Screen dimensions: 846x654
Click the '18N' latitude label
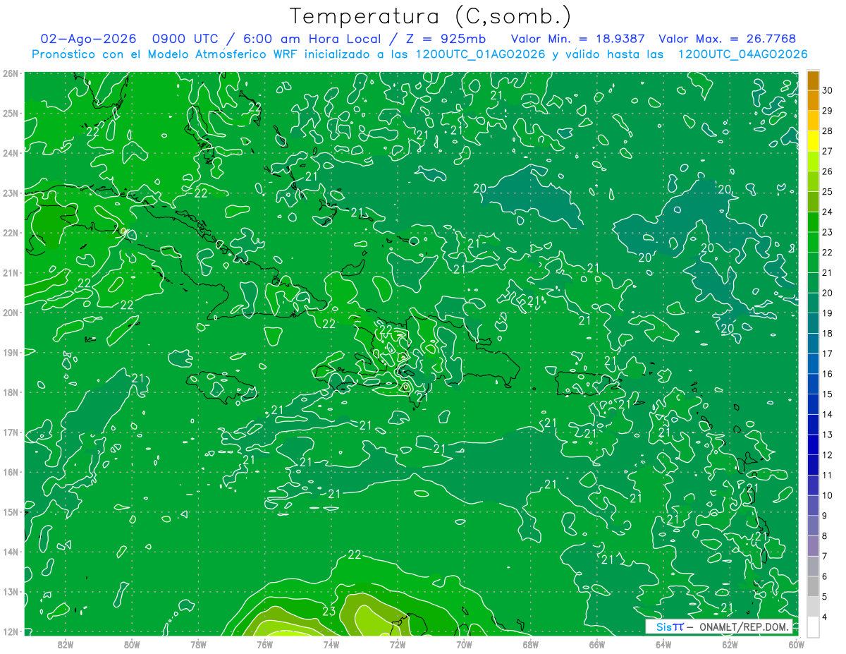point(11,392)
